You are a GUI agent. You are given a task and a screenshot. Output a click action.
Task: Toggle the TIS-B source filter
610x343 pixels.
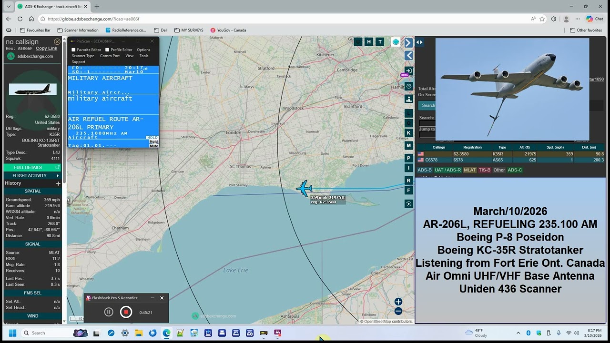click(485, 170)
